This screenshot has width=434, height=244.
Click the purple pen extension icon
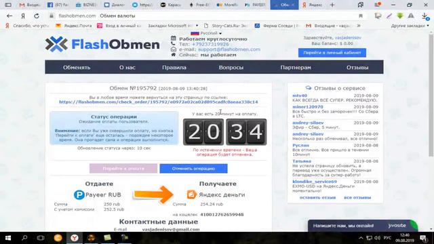point(389,16)
